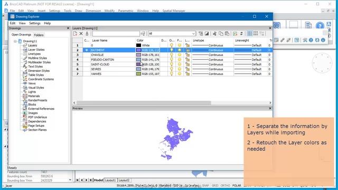This screenshot has width=338, height=190.
Task: Open the Settings menu in Drawing Explorer
Action: pos(35,23)
